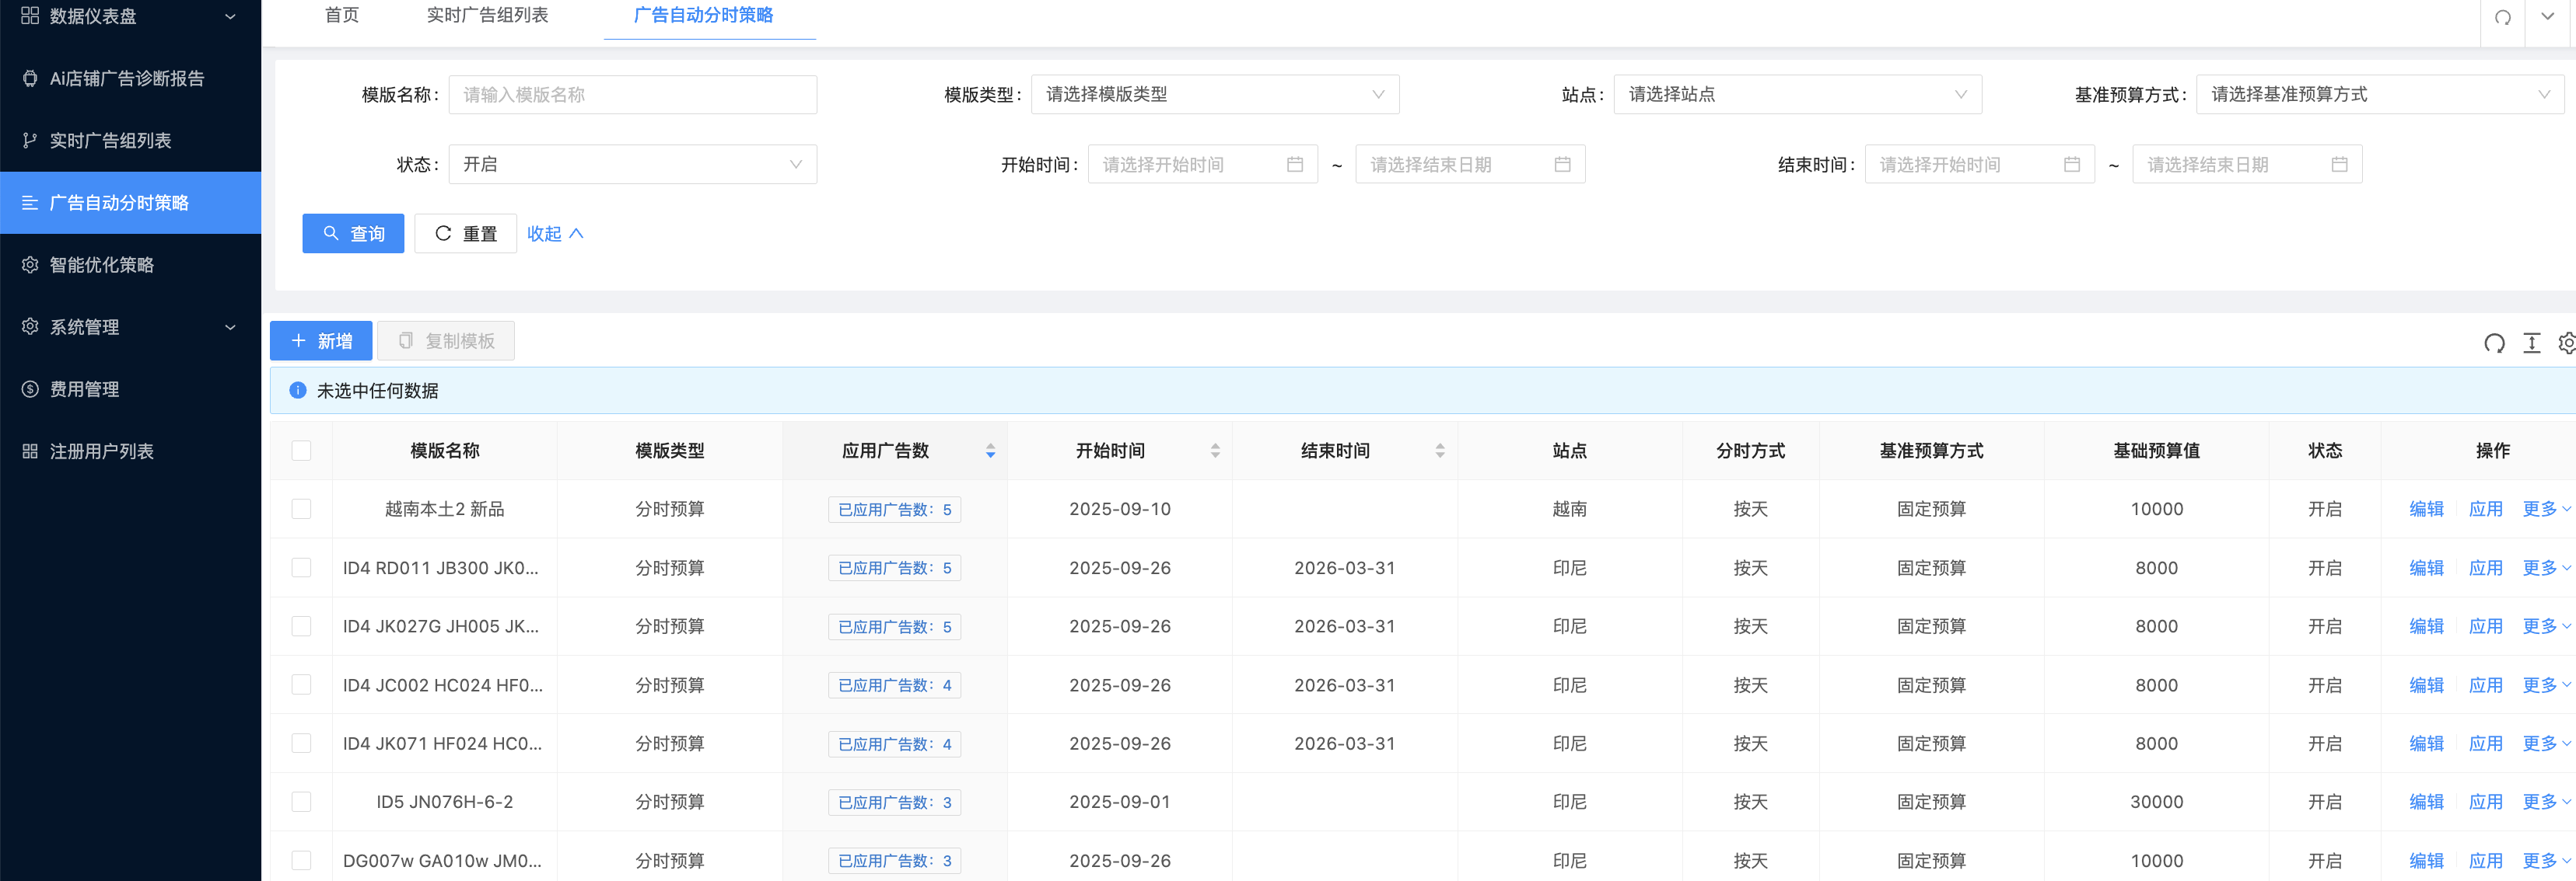Image resolution: width=2576 pixels, height=881 pixels.
Task: Go to the 首页 tab
Action: click(x=342, y=16)
